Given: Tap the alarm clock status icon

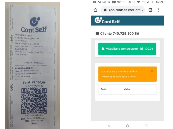Looking at the screenshot, I should [134, 2].
